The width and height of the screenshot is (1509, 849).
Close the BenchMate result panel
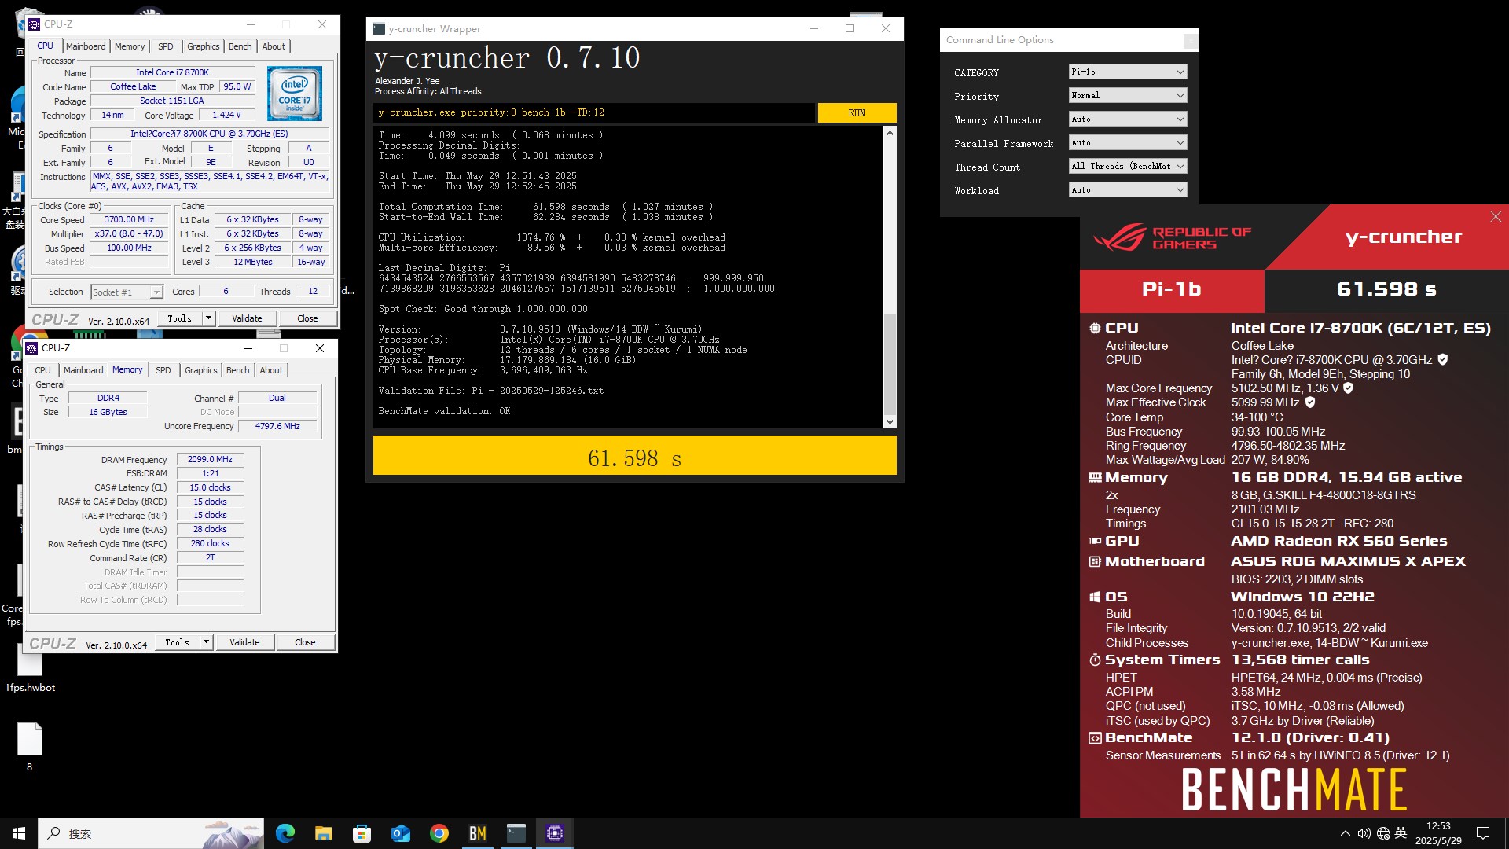coord(1496,217)
